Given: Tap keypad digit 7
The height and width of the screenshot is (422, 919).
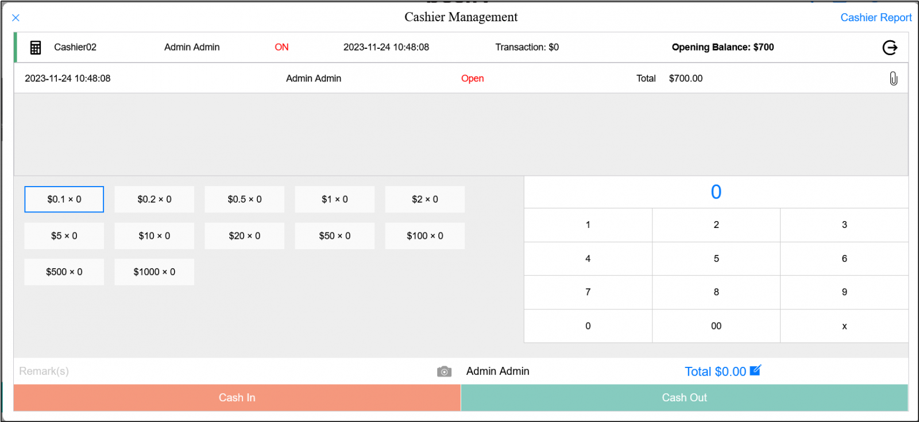Looking at the screenshot, I should [x=588, y=292].
